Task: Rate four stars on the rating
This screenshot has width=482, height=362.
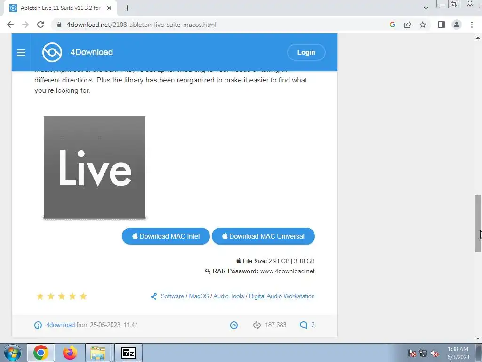Action: tap(72, 296)
